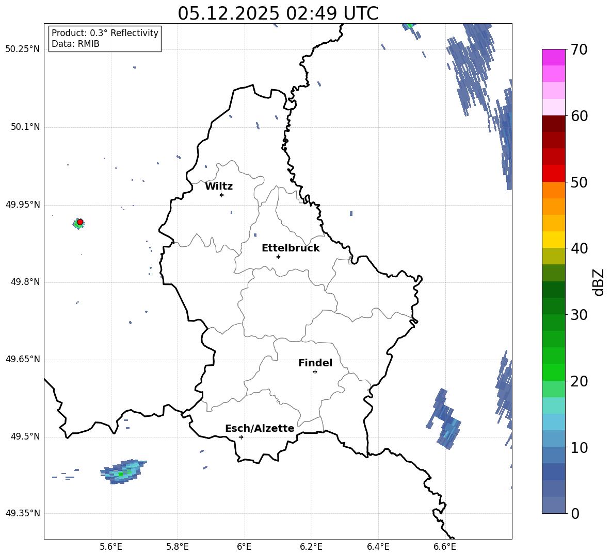This screenshot has height=557, width=611.
Task: Click the 50.1°N latitude label
Action: click(x=25, y=127)
